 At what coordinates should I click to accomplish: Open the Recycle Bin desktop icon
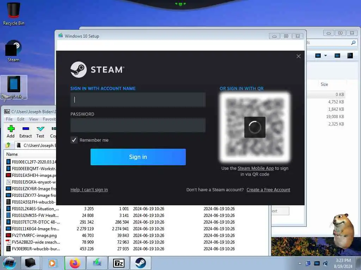point(14,13)
